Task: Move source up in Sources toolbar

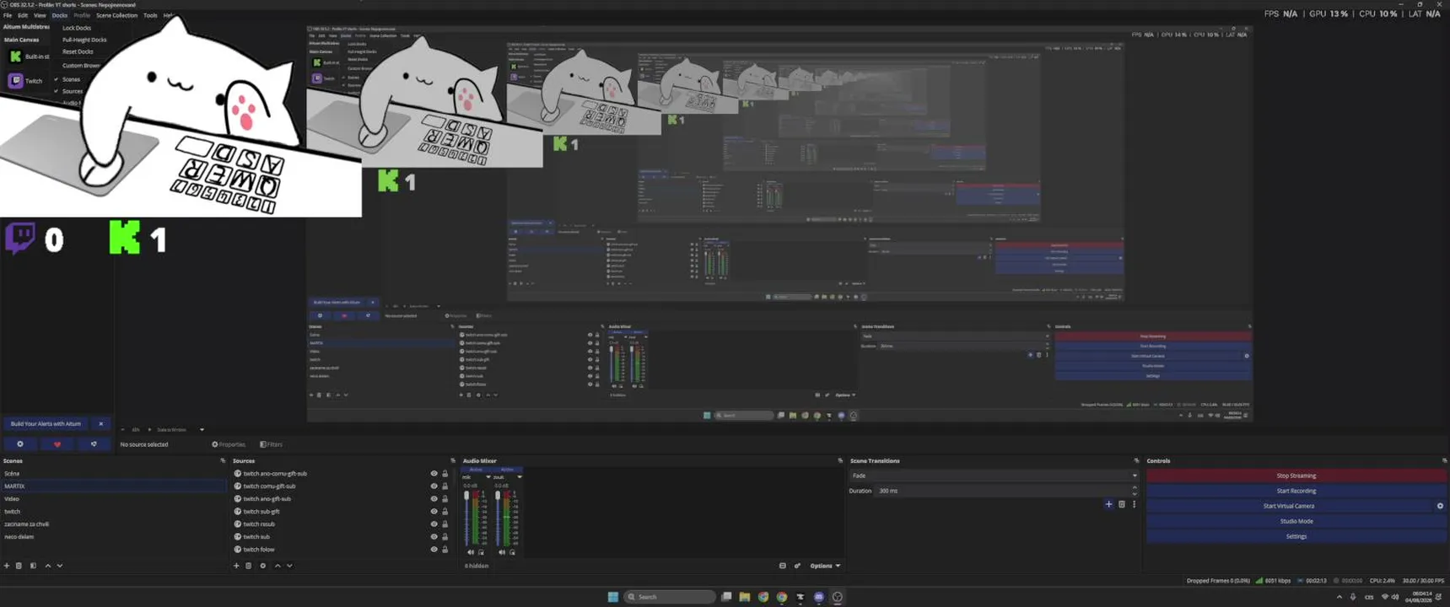Action: click(278, 566)
